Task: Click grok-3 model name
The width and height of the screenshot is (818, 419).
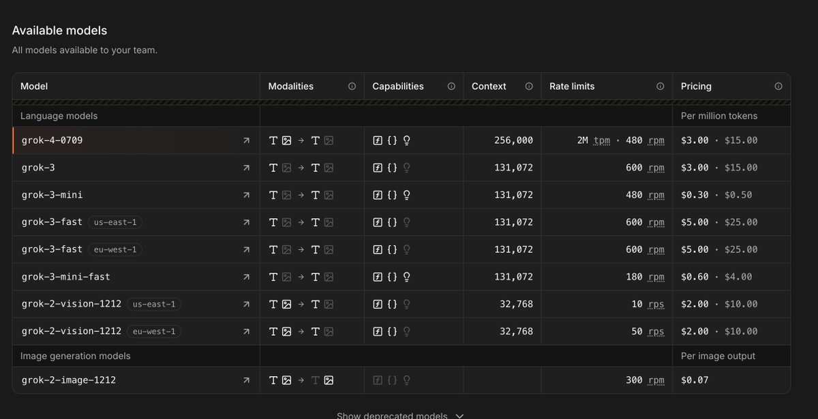Action: coord(38,168)
